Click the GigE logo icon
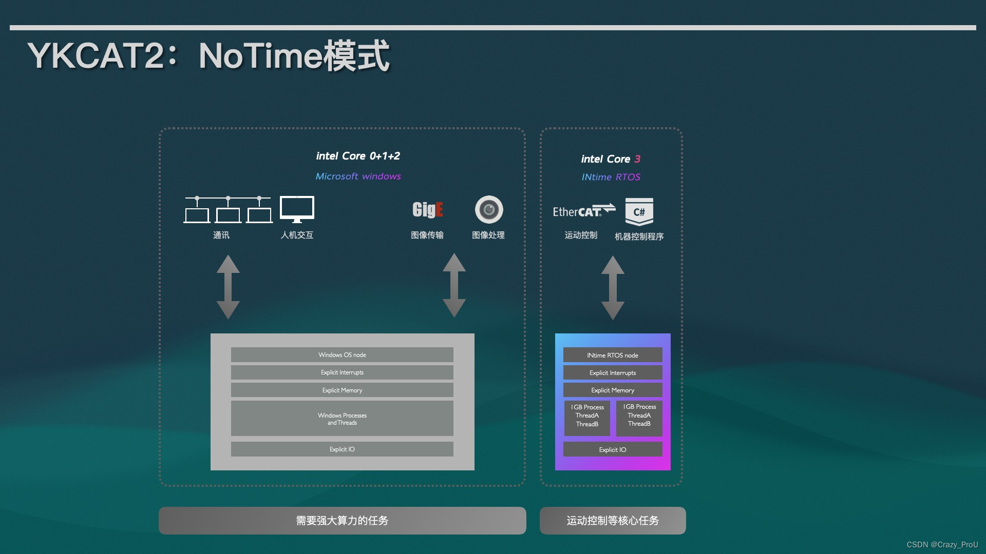 427,209
